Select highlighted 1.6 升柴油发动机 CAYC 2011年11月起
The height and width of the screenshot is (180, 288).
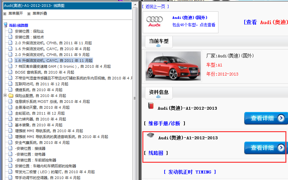click(x=54, y=61)
